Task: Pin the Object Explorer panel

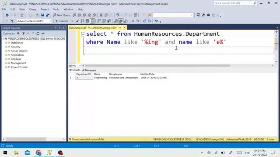Action: (x=59, y=28)
